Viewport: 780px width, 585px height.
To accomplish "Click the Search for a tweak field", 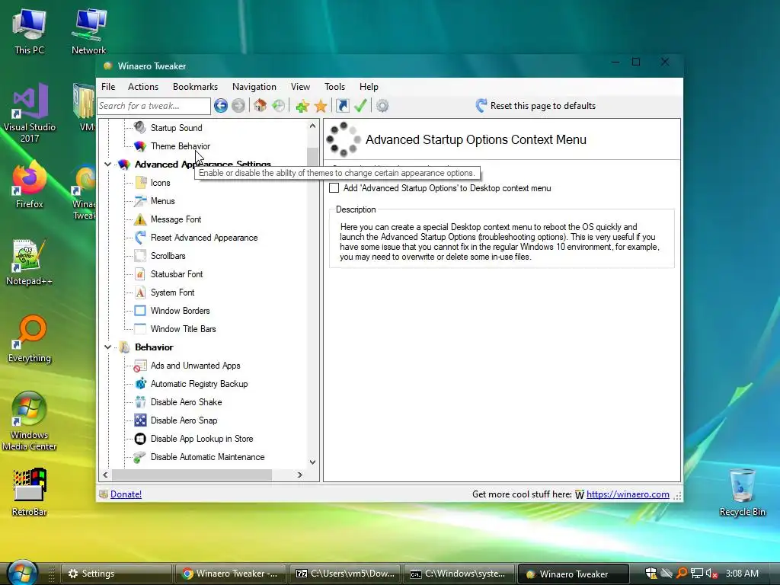I will click(154, 105).
